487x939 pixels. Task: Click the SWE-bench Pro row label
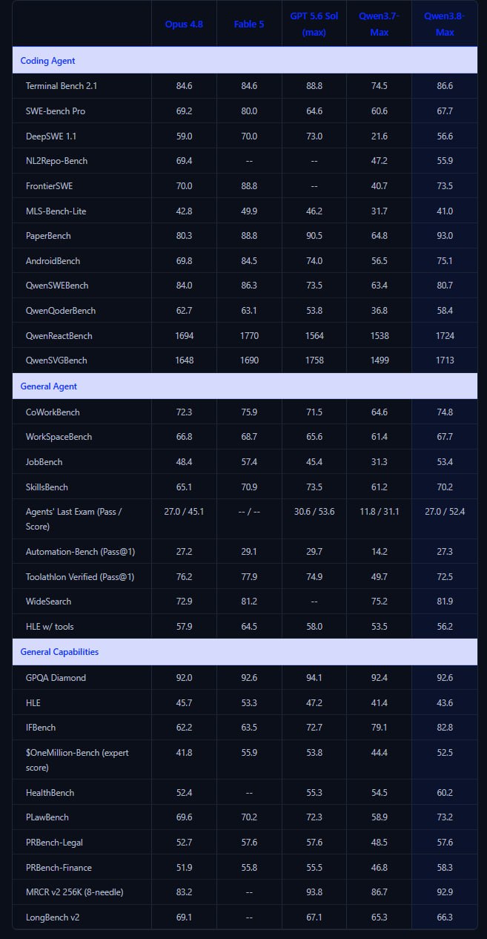point(56,111)
